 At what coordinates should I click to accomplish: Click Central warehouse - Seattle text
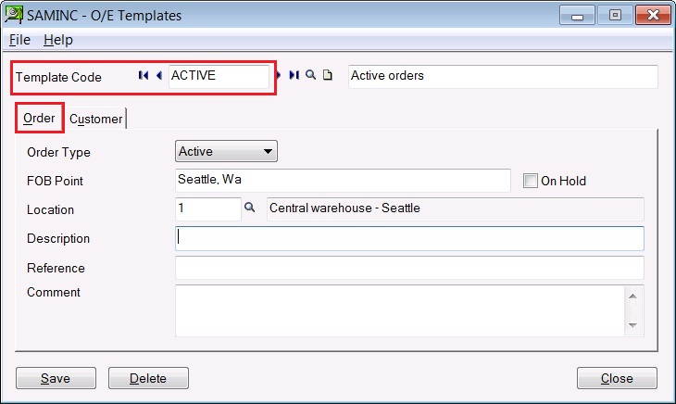point(344,208)
